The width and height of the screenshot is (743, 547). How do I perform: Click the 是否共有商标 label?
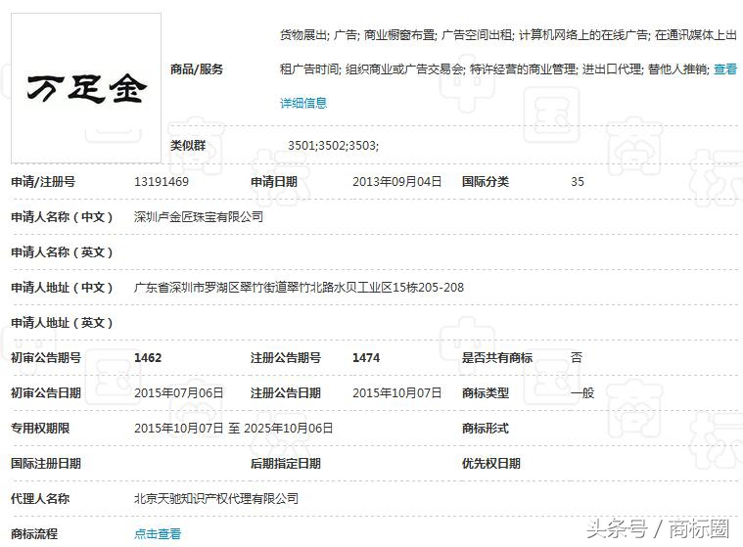(497, 357)
